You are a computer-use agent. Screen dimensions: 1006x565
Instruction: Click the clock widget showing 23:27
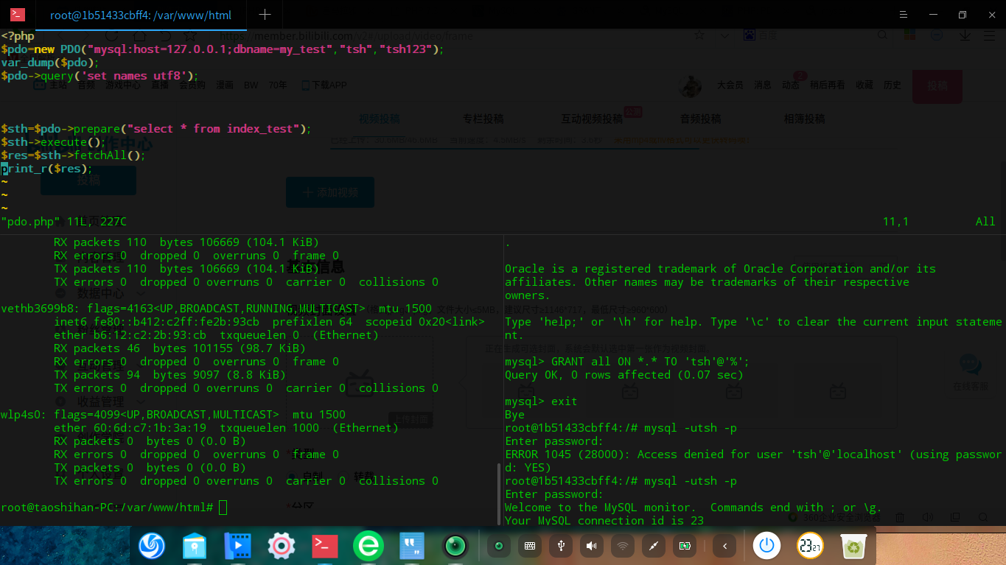[810, 546]
